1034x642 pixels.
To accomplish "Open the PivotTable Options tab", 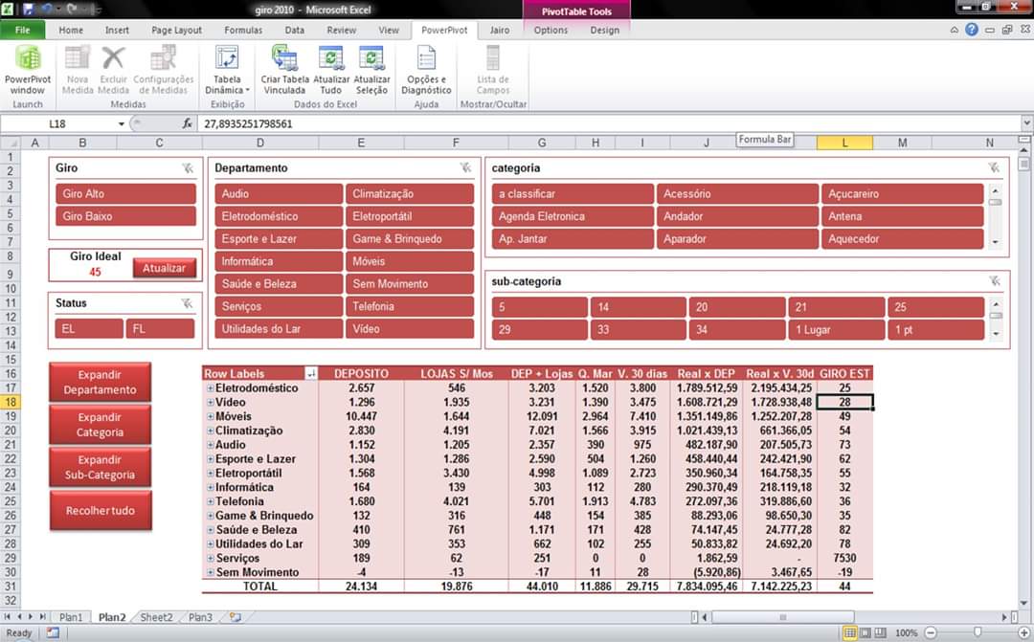I will point(551,30).
